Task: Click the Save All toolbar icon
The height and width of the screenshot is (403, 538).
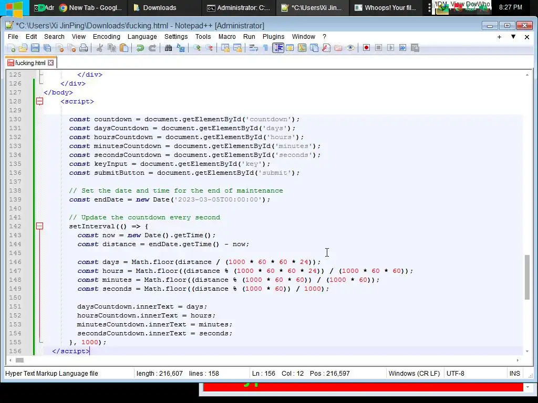Action: click(x=47, y=48)
